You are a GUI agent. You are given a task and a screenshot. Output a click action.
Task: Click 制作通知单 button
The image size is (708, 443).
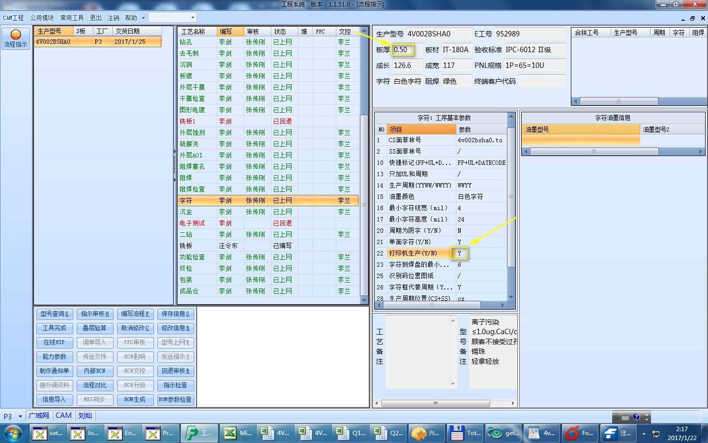[54, 371]
